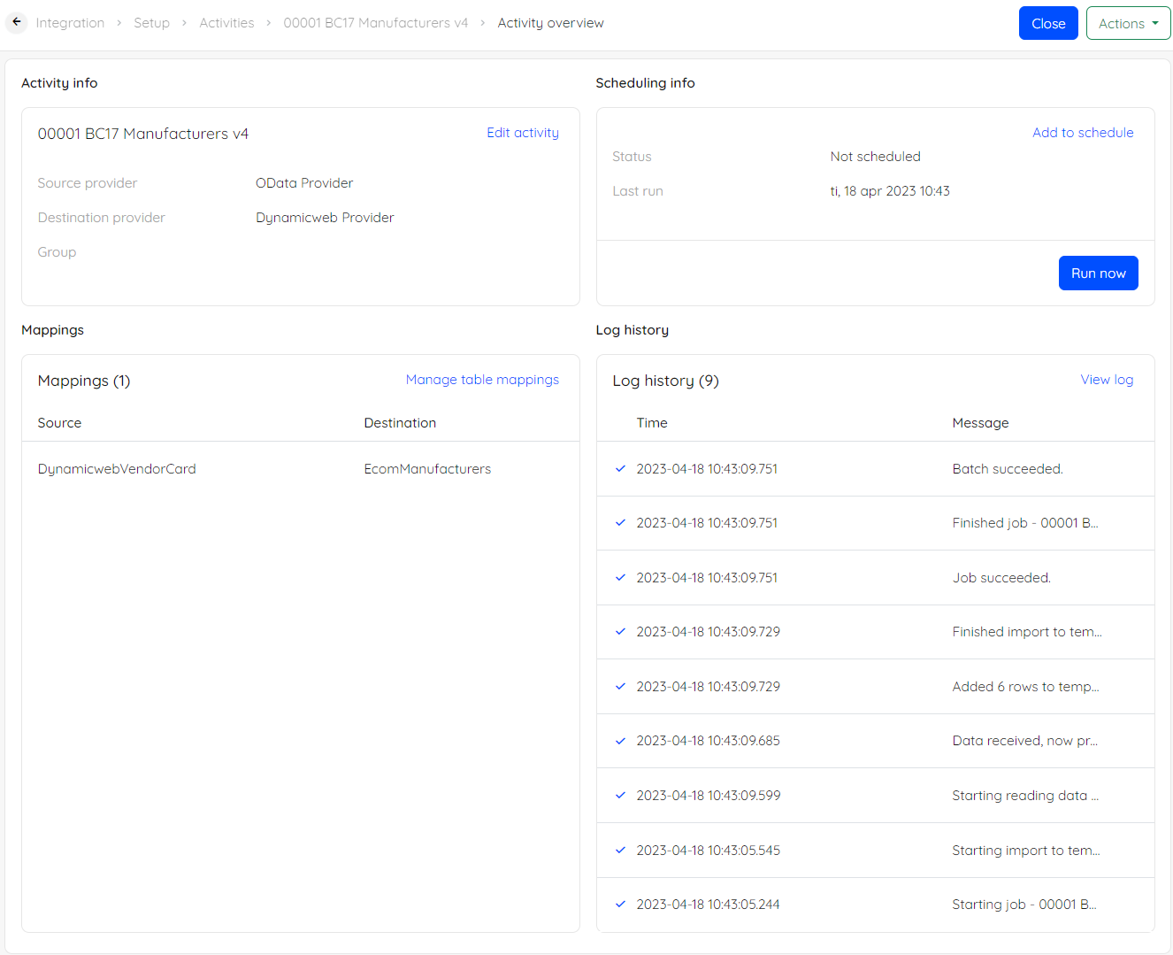
Task: Click checkmark icon beside Job succeeded
Action: coord(620,578)
